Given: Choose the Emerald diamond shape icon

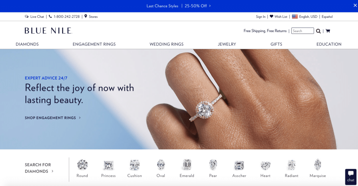Looking at the screenshot, I should [x=187, y=165].
